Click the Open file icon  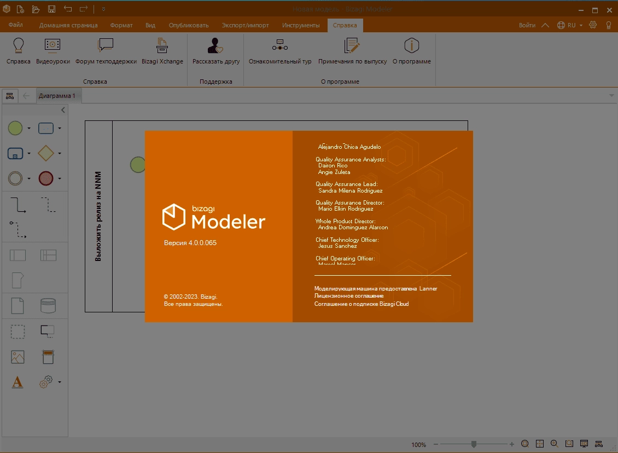point(36,9)
